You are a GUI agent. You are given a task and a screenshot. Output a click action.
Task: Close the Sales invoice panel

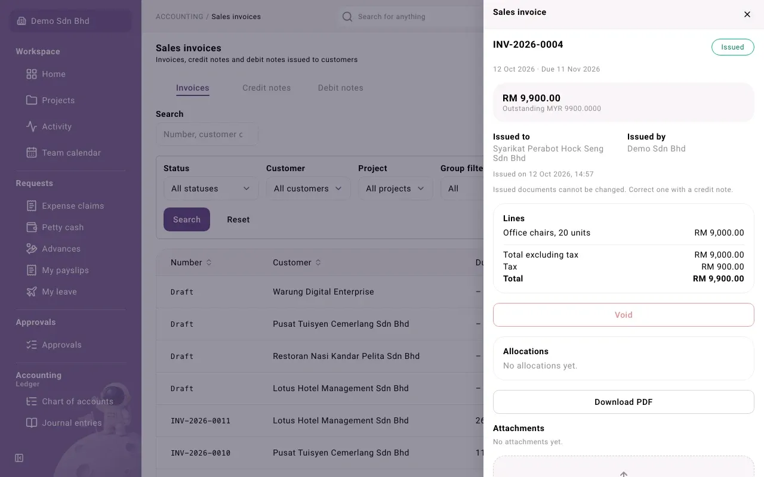point(747,14)
